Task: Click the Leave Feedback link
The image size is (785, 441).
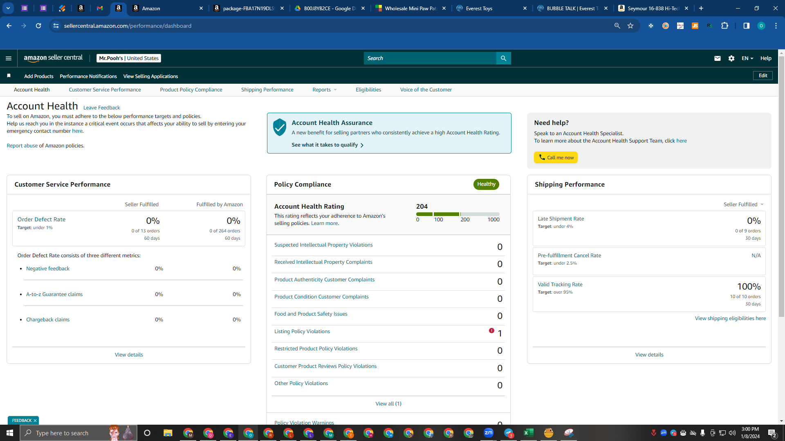Action: click(102, 108)
